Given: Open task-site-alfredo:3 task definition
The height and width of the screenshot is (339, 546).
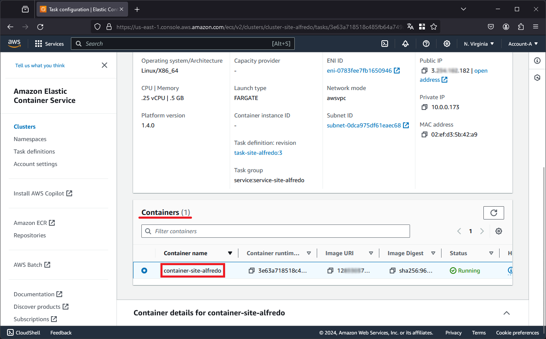Looking at the screenshot, I should point(258,153).
